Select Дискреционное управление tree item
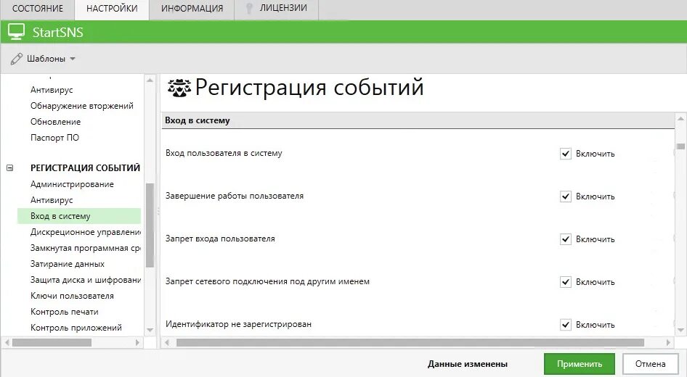Viewport: 687px width, 377px height. tap(86, 232)
